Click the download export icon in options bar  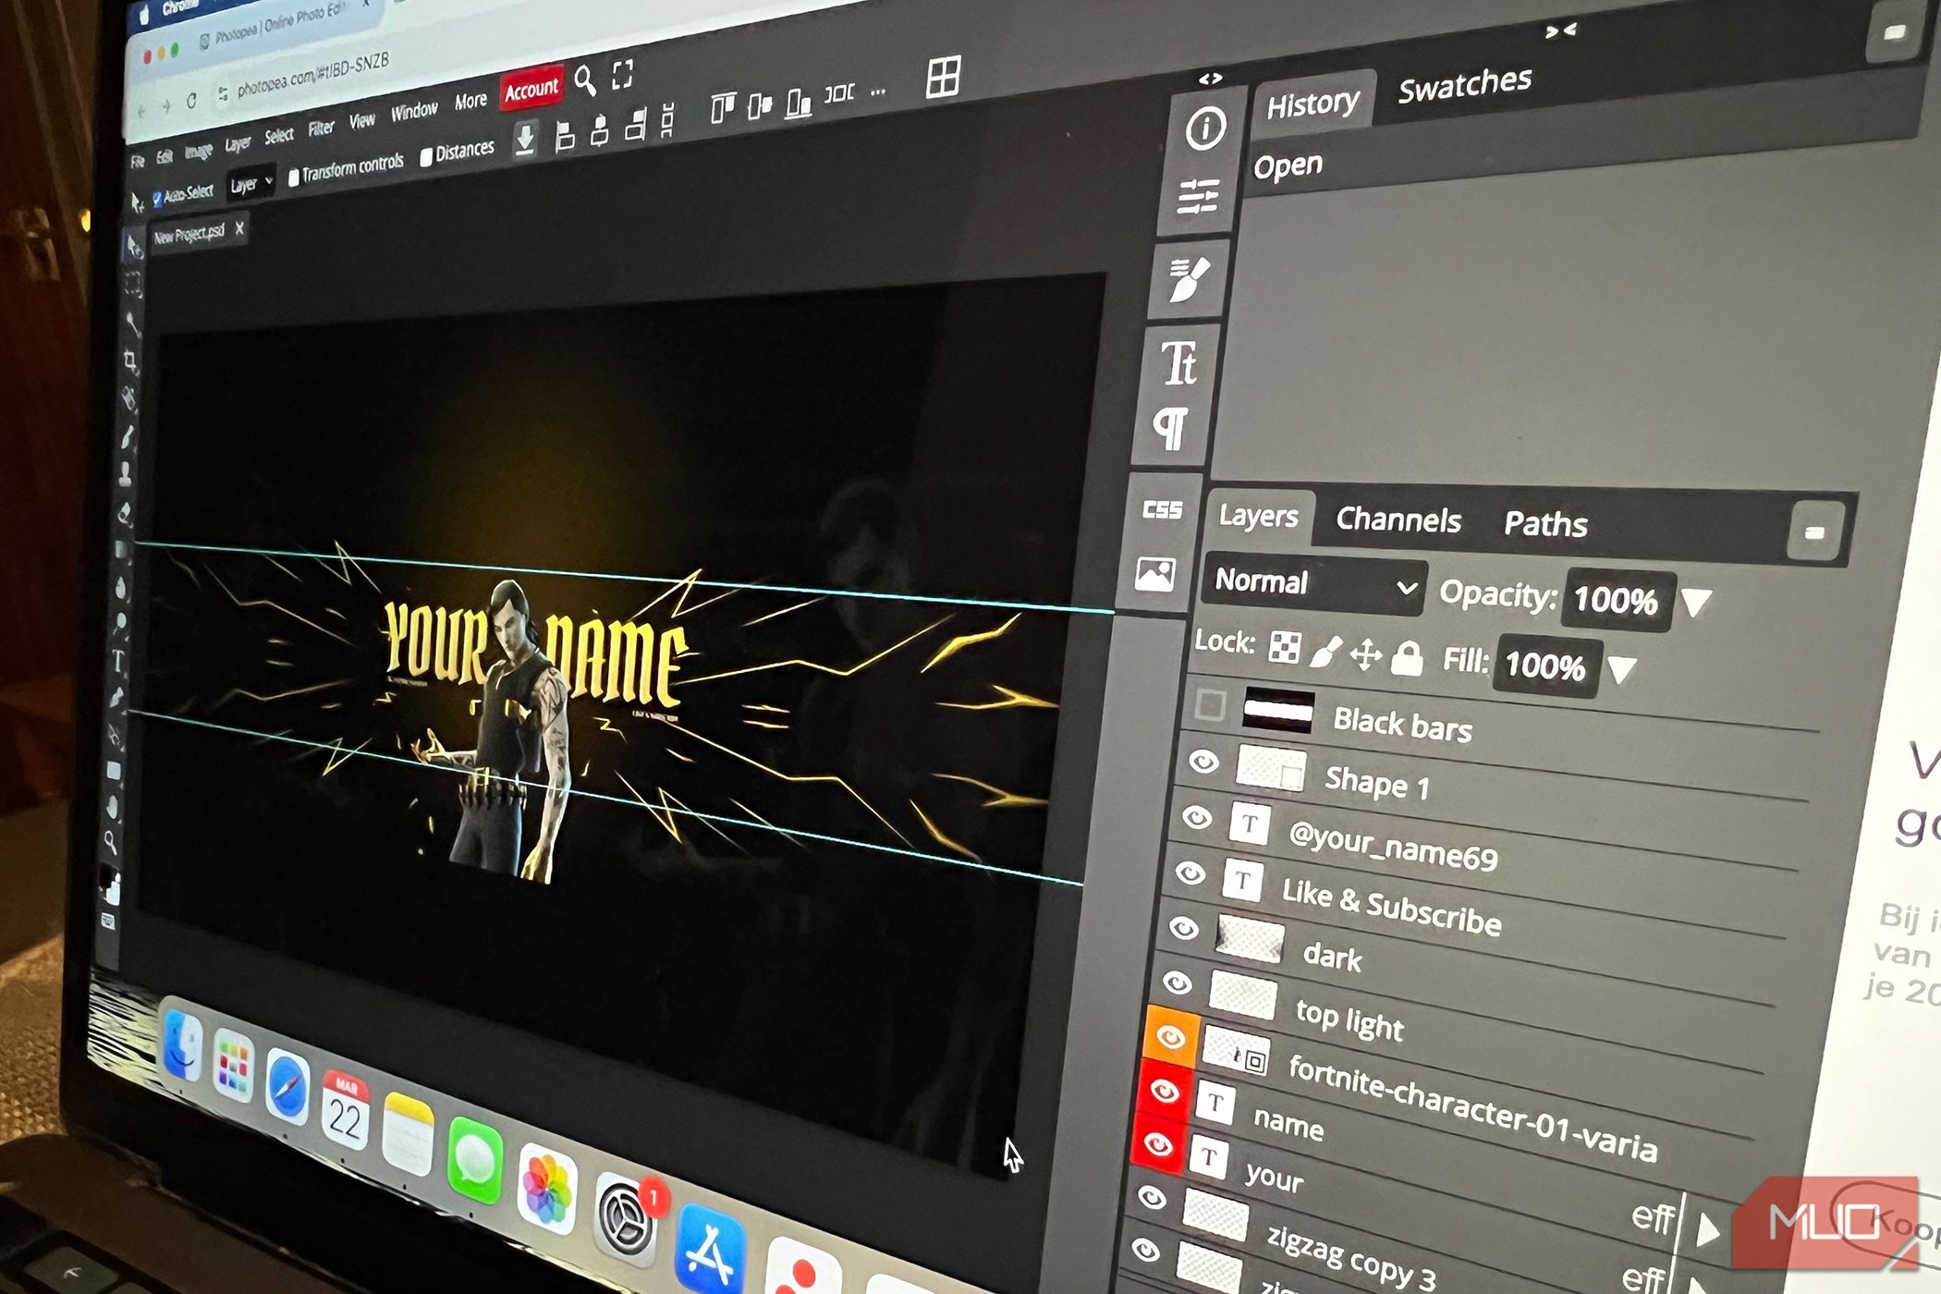[x=525, y=140]
